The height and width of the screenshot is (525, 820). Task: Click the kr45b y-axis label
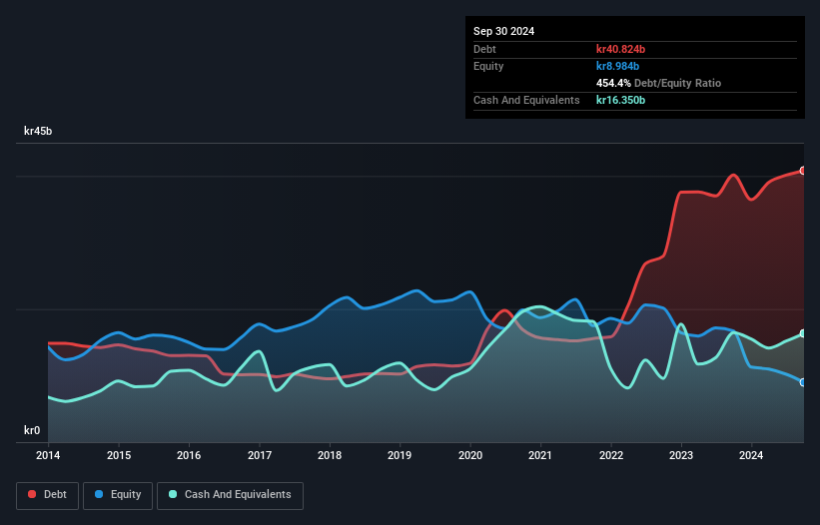[38, 131]
